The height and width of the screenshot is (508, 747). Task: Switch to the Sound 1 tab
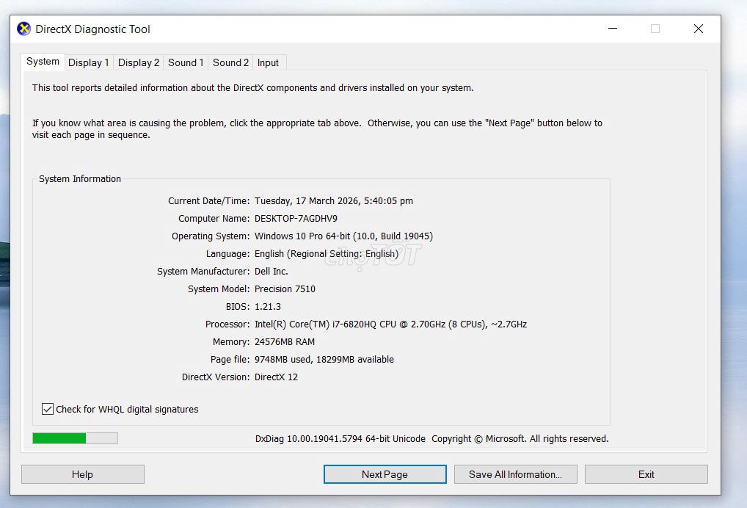186,63
